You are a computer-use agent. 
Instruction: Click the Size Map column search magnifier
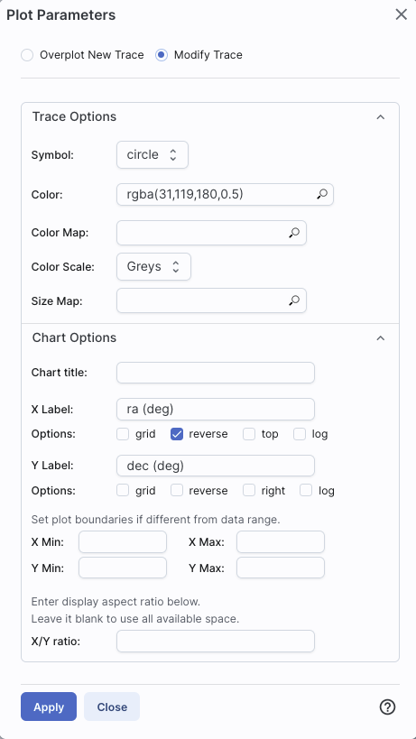point(294,300)
